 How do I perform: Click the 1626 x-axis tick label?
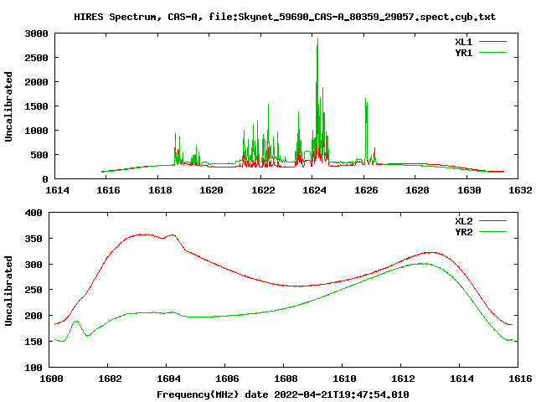pyautogui.click(x=366, y=190)
